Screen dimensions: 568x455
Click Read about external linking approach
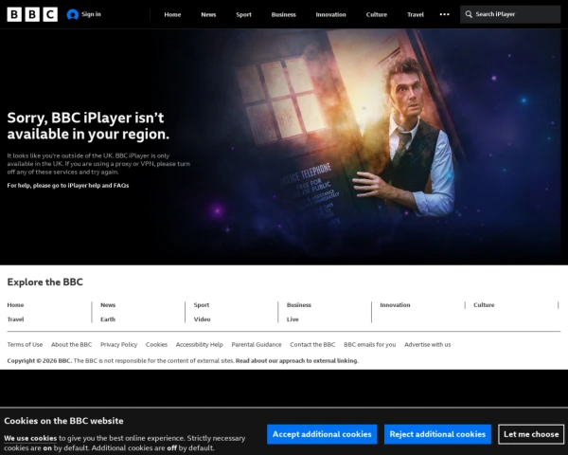[x=297, y=360]
